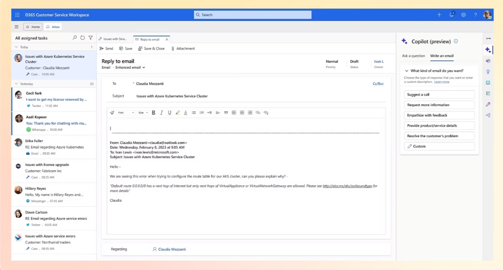The height and width of the screenshot is (270, 503).
Task: Click the help question mark icon
Action: tap(475, 15)
